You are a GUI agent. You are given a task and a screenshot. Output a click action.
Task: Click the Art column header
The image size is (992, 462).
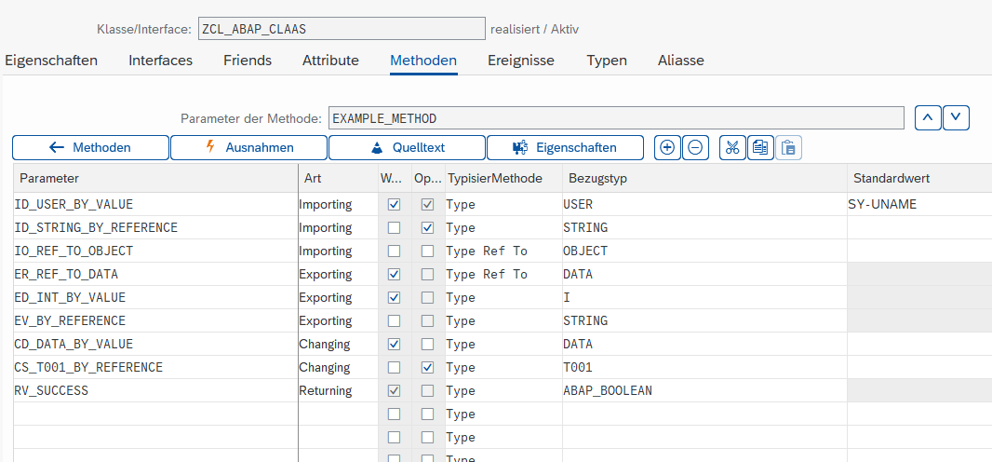click(339, 179)
